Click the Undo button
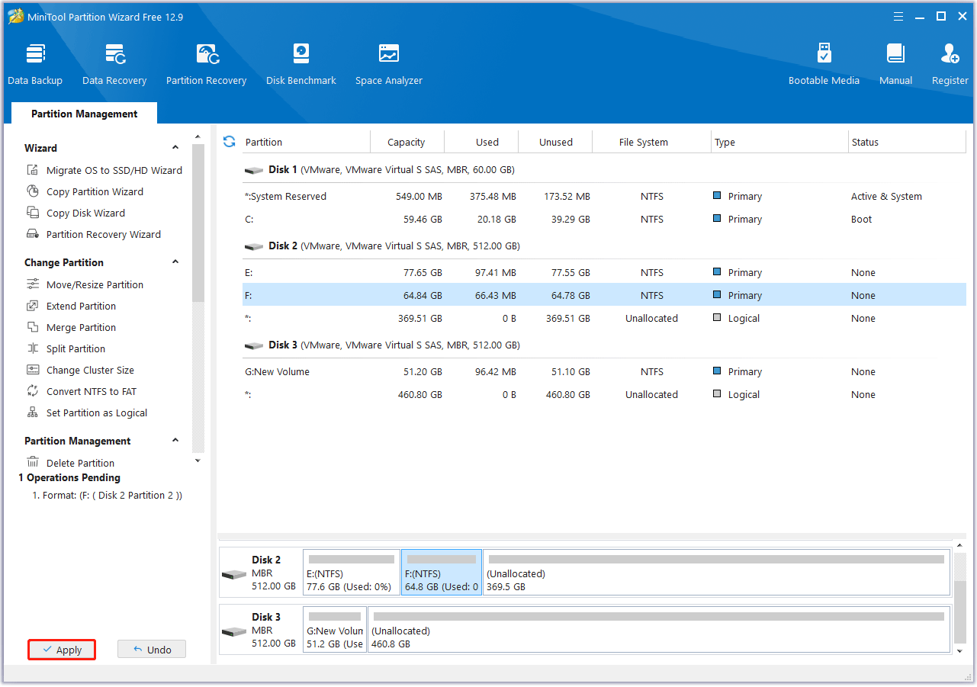 [152, 650]
